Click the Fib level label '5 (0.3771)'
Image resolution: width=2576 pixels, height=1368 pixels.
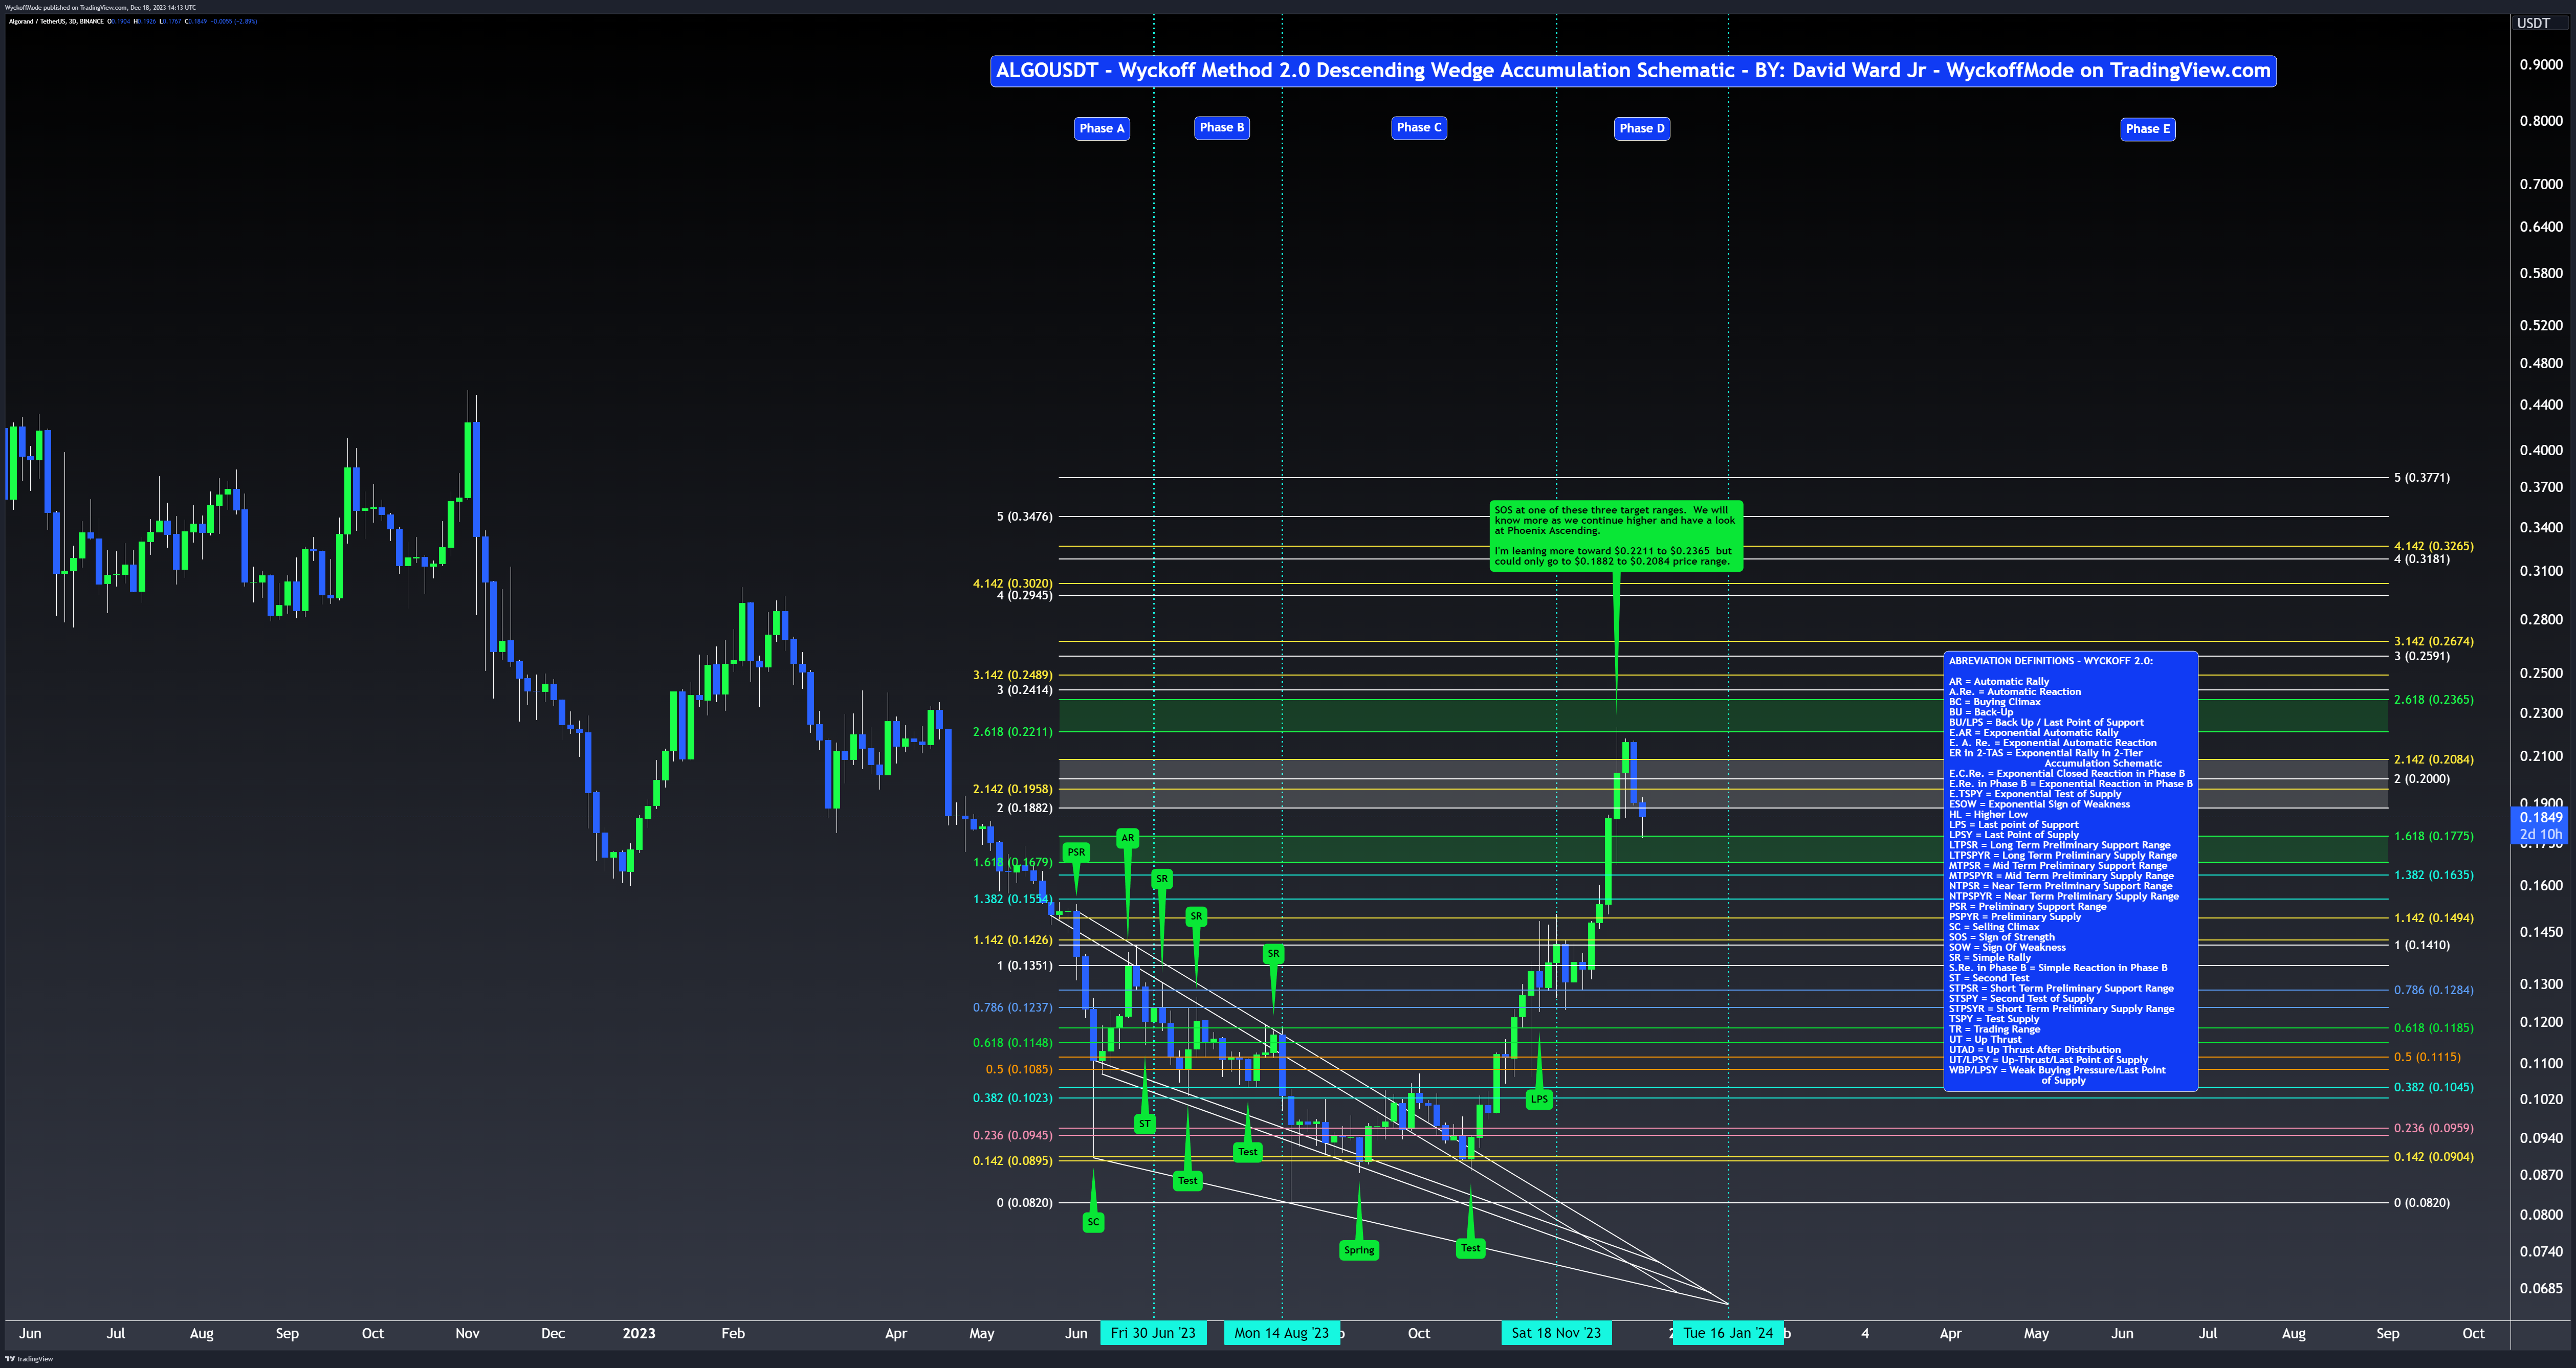coord(2422,478)
